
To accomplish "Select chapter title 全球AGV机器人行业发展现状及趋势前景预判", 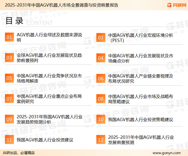I will point(49,58).
